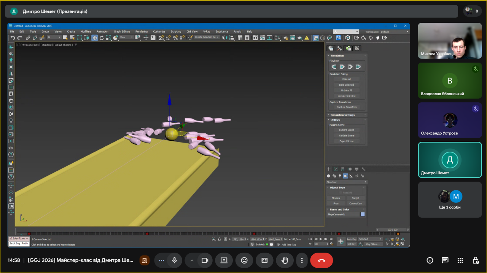The width and height of the screenshot is (487, 273).
Task: Toggle microphone in Meet call bar
Action: coord(174,260)
